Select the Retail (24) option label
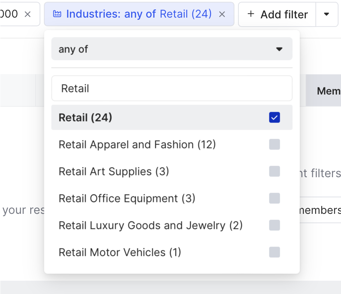Screen dimensions: 341x294 pyautogui.click(x=85, y=118)
